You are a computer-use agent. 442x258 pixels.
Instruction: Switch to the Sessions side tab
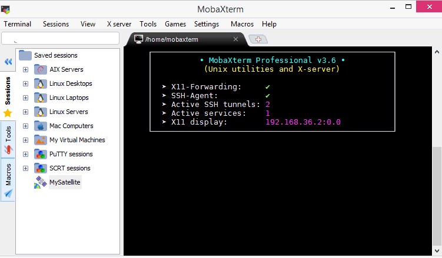click(x=8, y=96)
